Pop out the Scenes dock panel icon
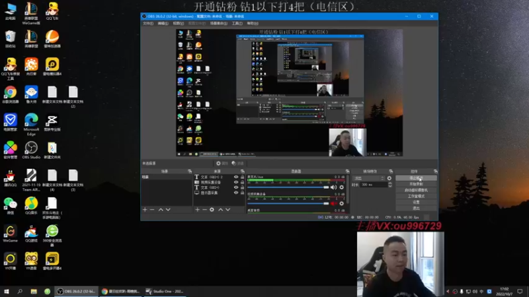Image resolution: width=529 pixels, height=297 pixels. (190, 172)
